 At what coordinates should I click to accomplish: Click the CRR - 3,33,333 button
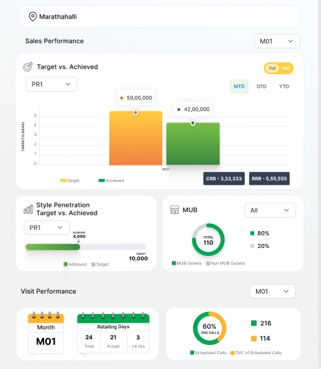224,179
